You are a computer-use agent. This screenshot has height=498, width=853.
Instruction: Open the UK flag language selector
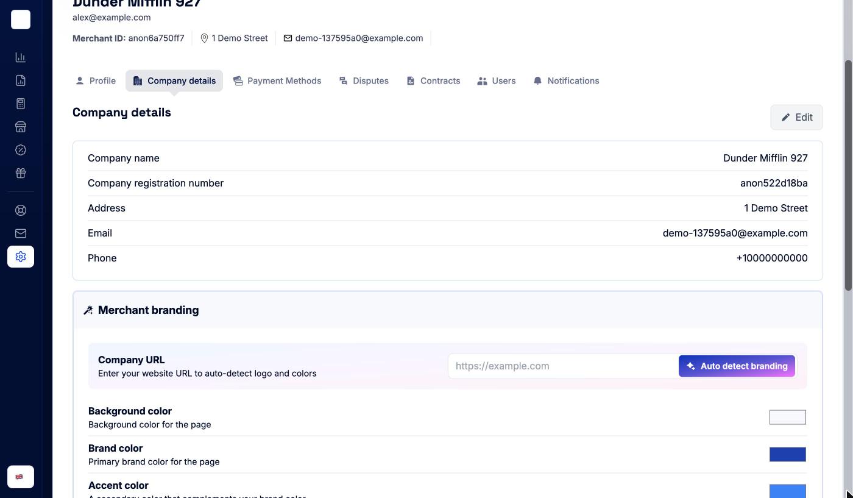[x=21, y=477]
